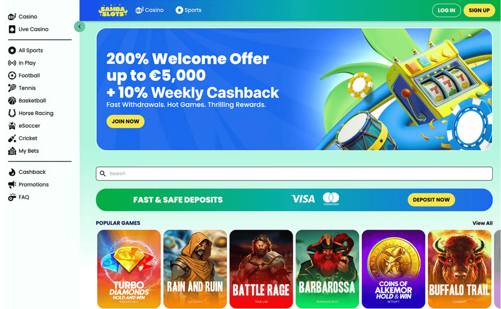Click the LOG IN button
Viewport: 501px width, 309px height.
(x=446, y=10)
